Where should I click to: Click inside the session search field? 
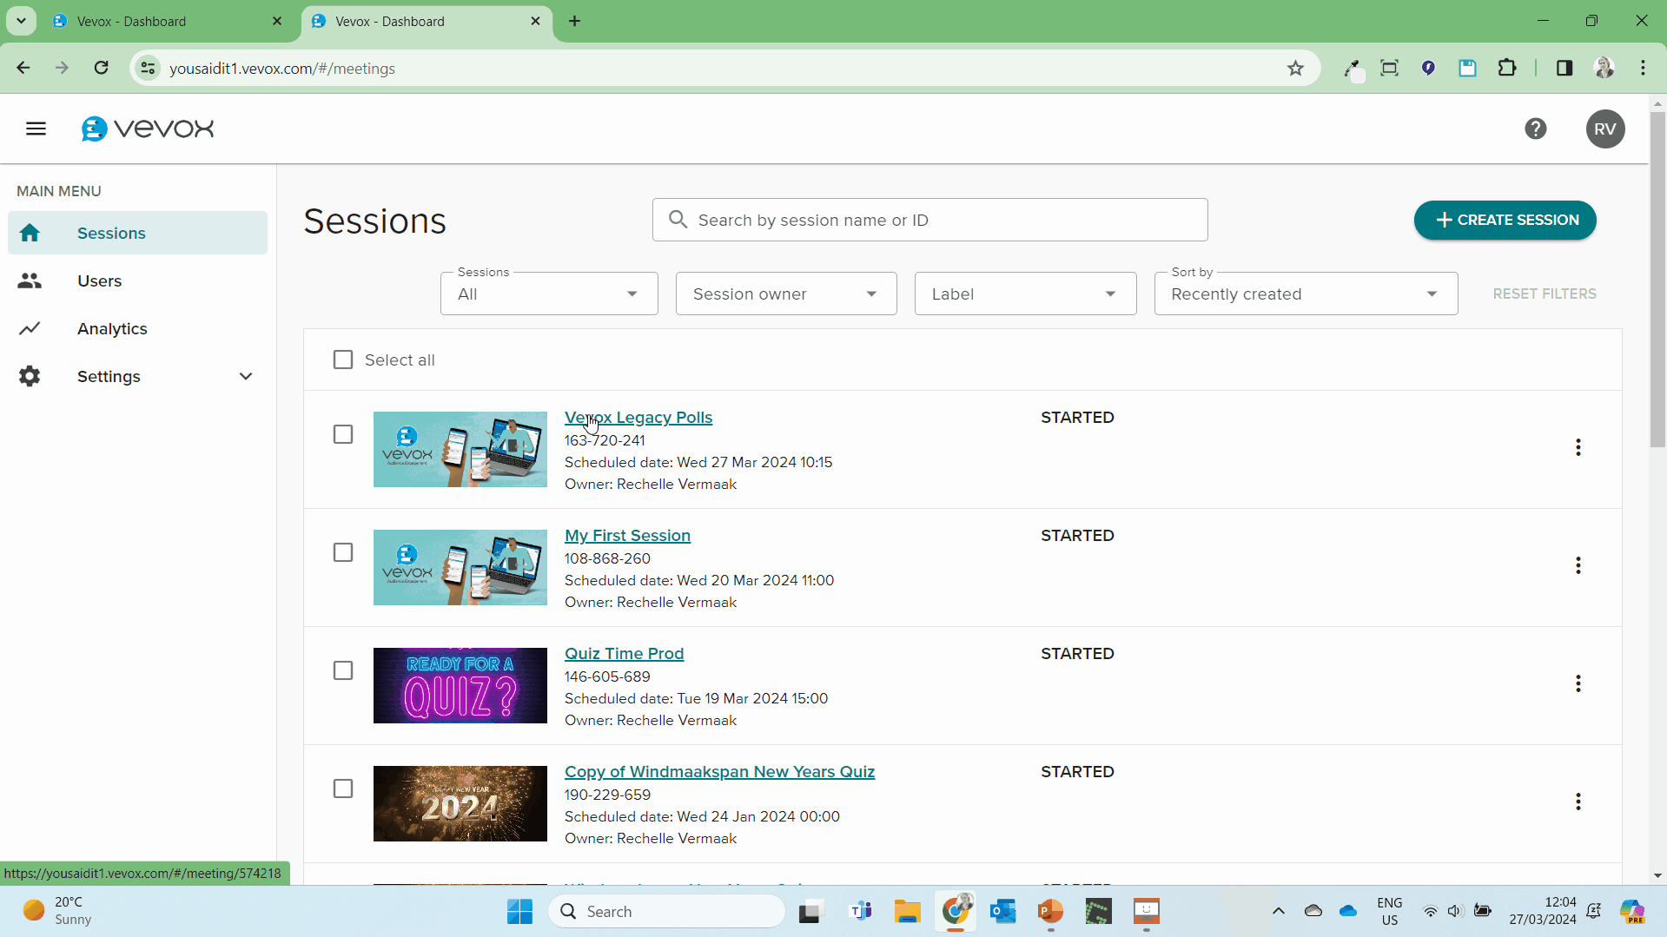pyautogui.click(x=929, y=220)
